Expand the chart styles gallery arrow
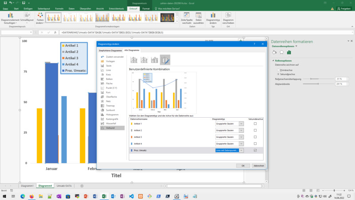Screen dimensions: 355x200 [177, 21]
